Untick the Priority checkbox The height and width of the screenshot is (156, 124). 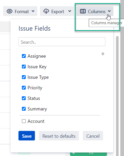click(x=24, y=88)
